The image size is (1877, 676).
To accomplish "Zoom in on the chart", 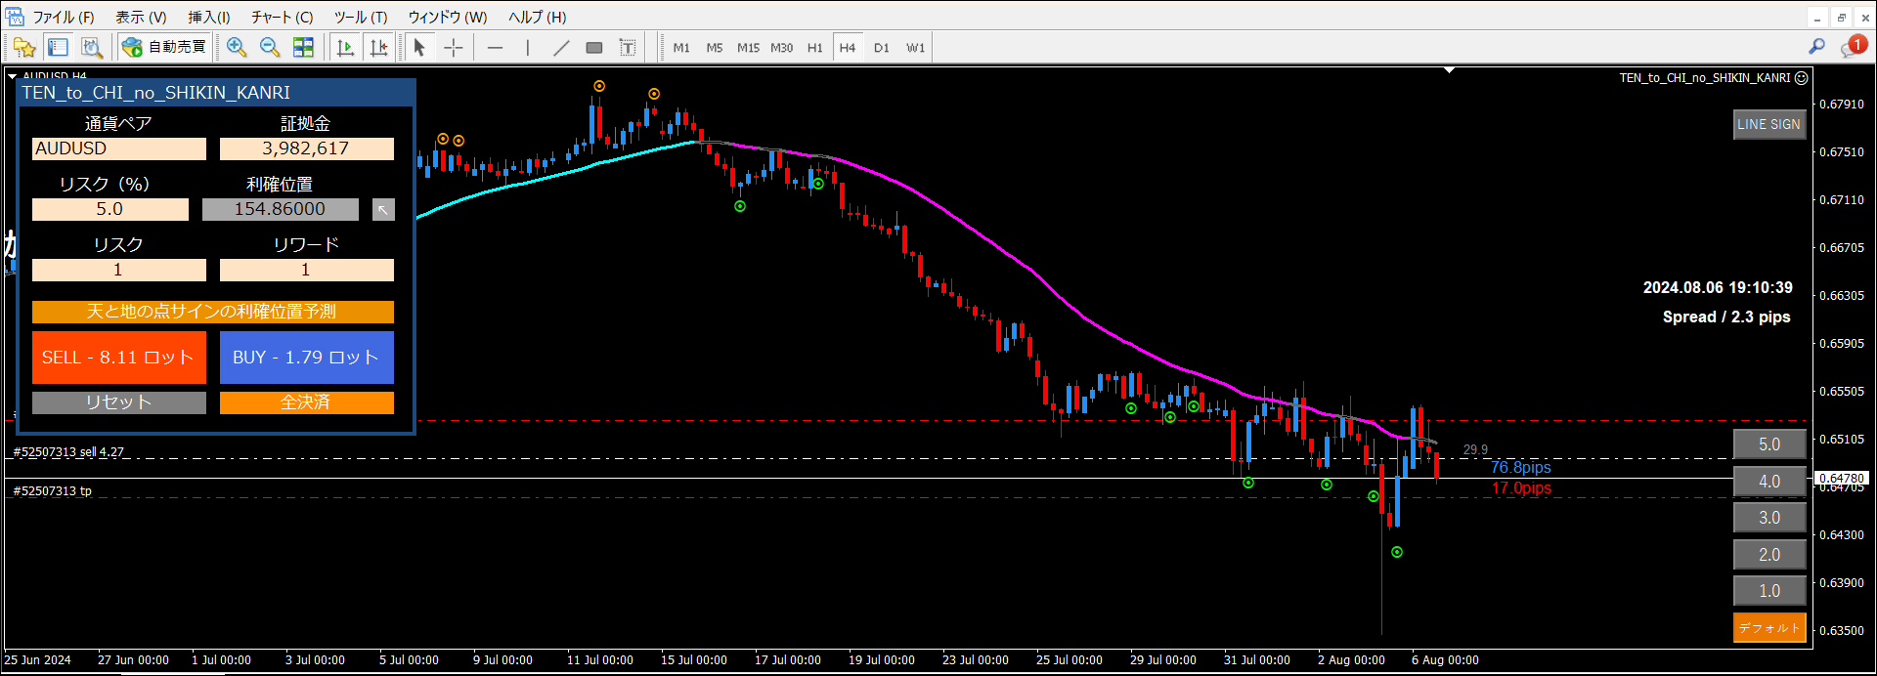I will pyautogui.click(x=237, y=47).
